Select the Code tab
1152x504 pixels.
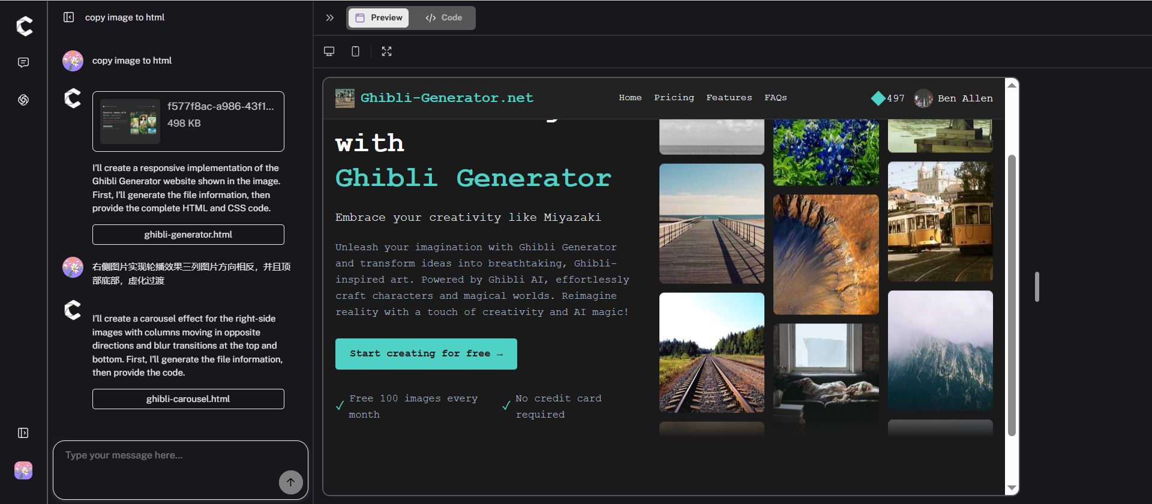(444, 18)
